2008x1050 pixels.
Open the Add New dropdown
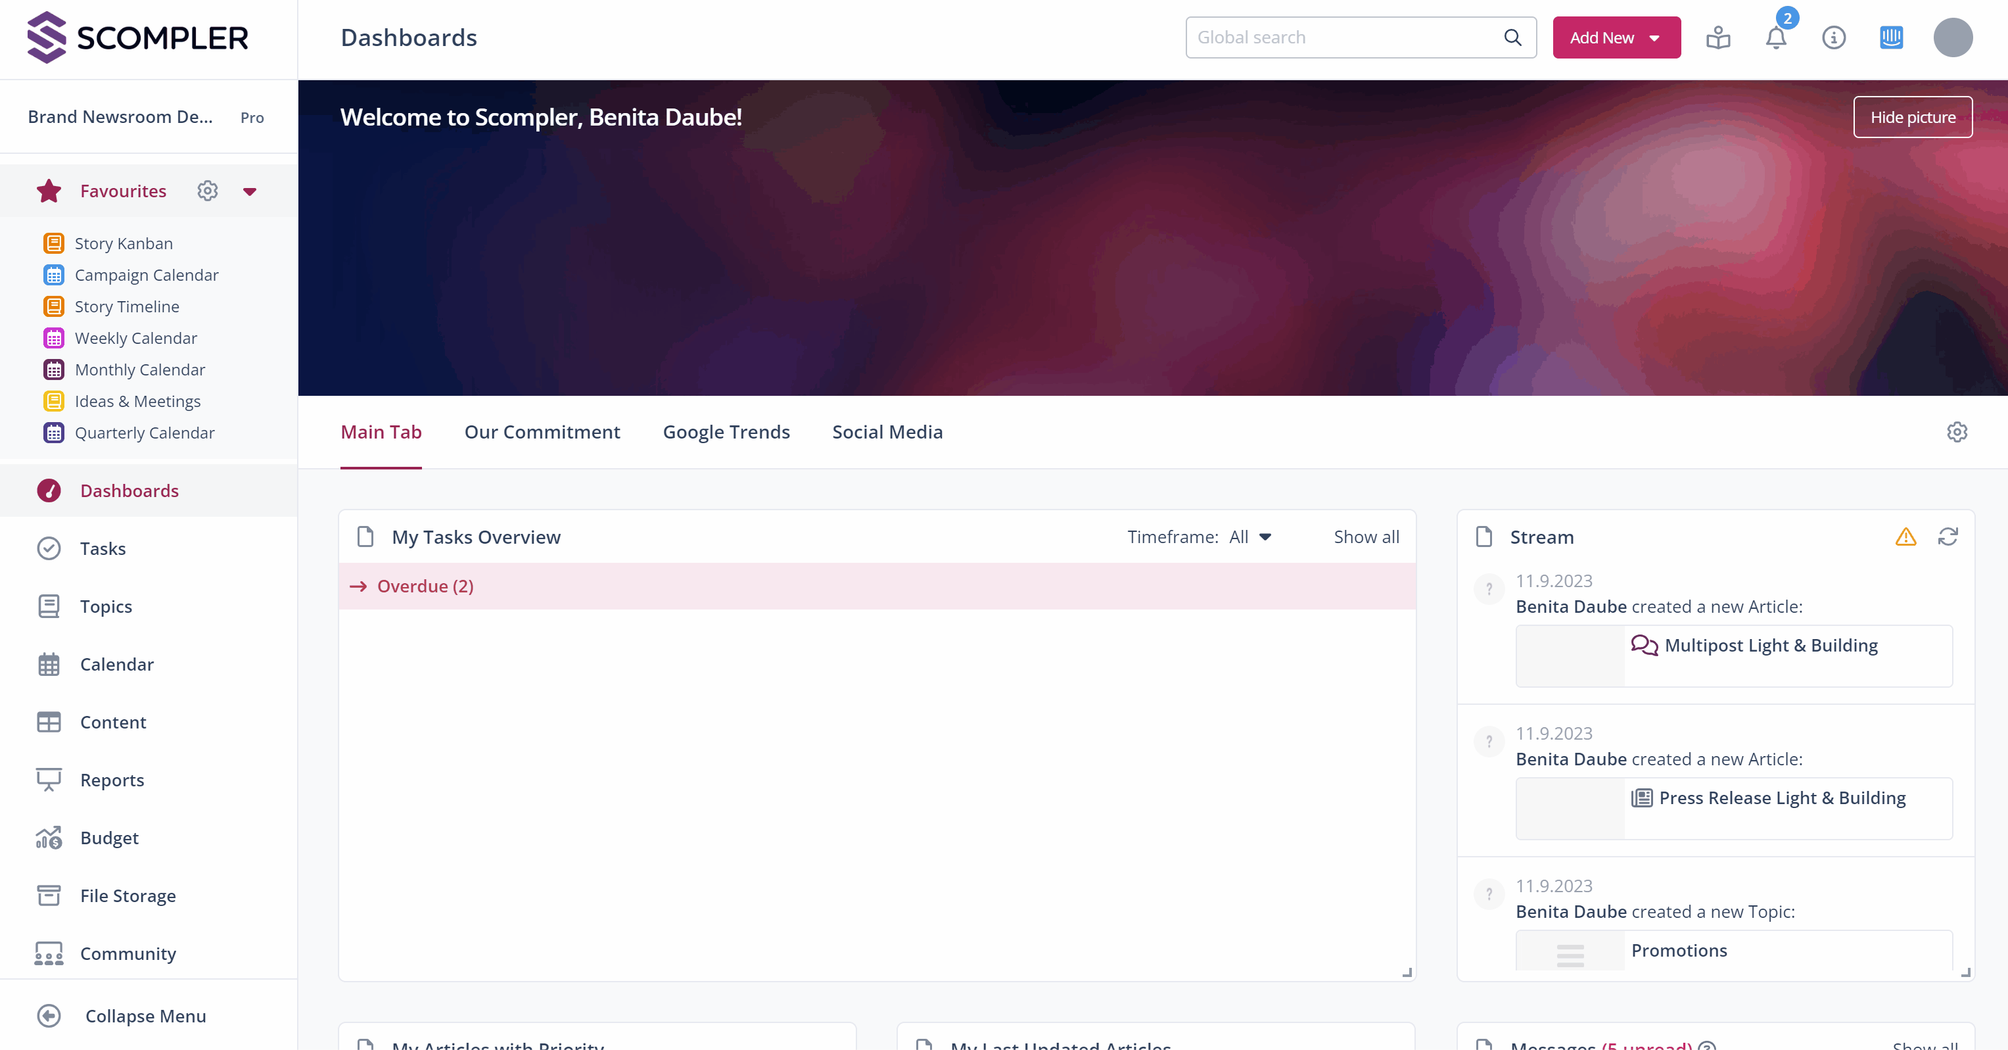(x=1616, y=37)
